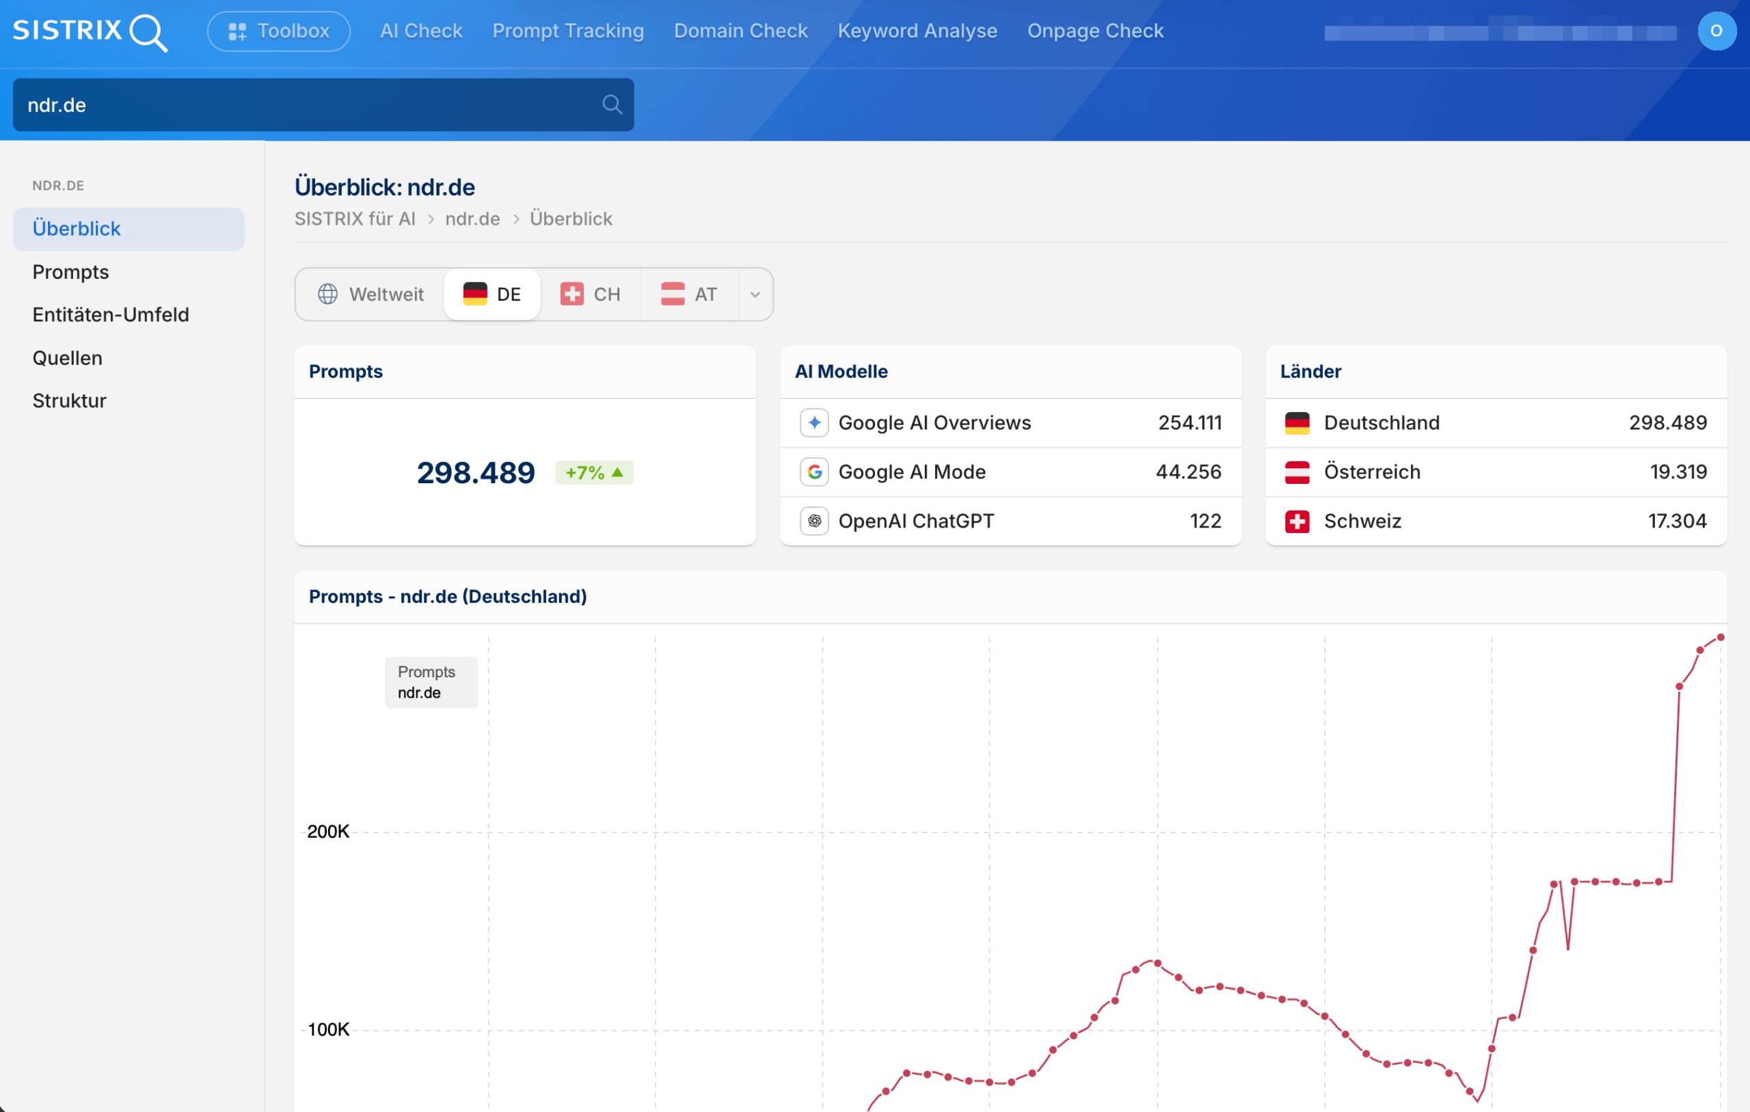
Task: Click the 'AI Modelle' card heading
Action: pyautogui.click(x=842, y=371)
